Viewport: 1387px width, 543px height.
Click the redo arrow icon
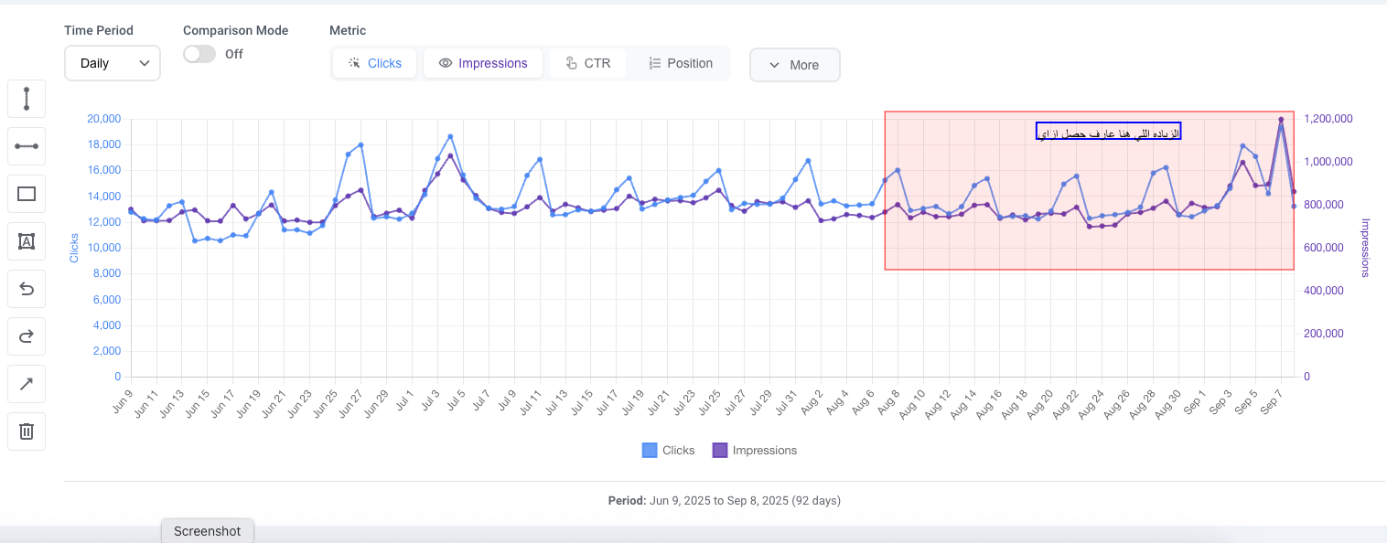27,336
